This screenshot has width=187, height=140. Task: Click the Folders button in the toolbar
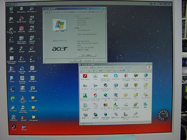(107, 71)
